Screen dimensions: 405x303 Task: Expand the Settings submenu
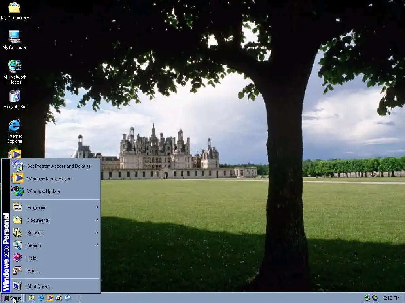[55, 233]
